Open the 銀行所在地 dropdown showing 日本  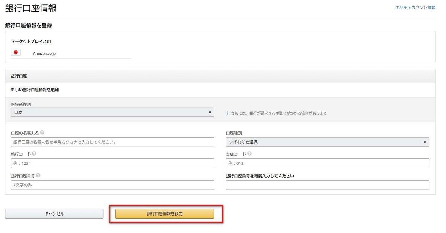pyautogui.click(x=113, y=112)
